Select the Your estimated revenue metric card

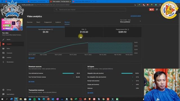[x=46, y=32]
